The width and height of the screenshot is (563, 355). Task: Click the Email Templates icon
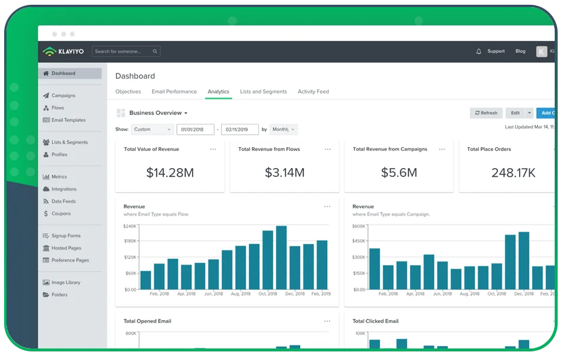pyautogui.click(x=46, y=120)
